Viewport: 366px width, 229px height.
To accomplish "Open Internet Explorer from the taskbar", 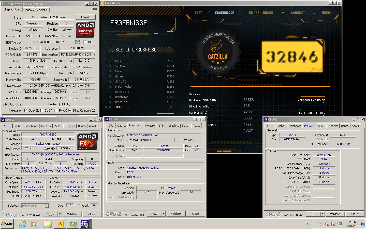I will click(22, 224).
